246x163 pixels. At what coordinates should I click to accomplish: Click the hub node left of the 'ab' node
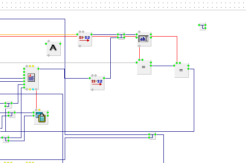121,36
